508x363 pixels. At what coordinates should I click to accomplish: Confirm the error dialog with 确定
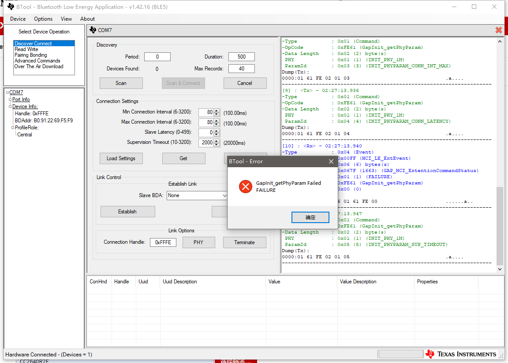[310, 217]
